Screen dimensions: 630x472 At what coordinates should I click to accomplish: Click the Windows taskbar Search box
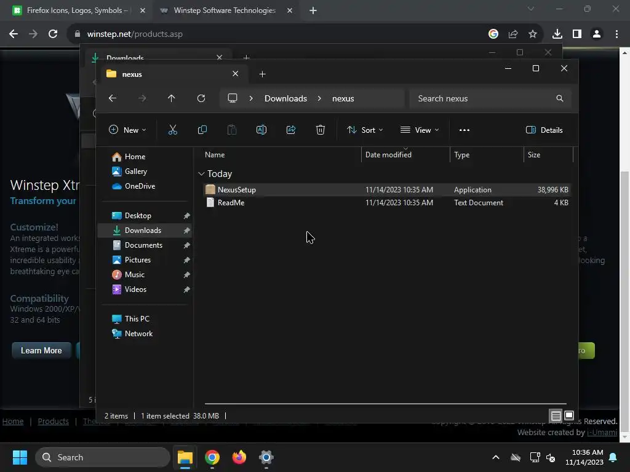click(x=103, y=457)
